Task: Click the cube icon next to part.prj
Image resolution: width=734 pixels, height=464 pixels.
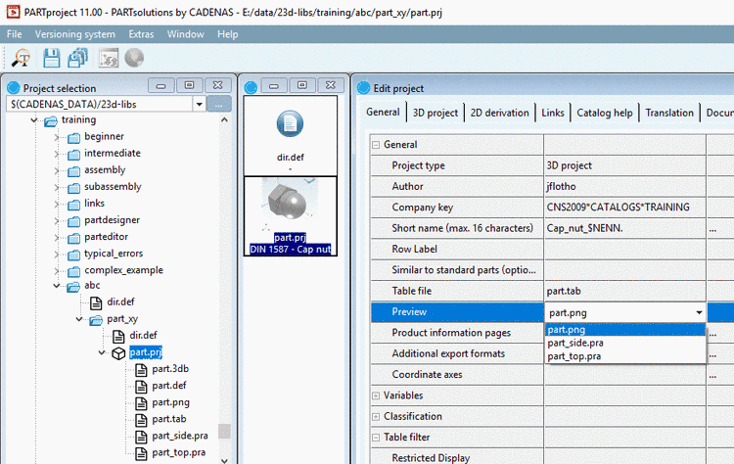Action: 118,352
